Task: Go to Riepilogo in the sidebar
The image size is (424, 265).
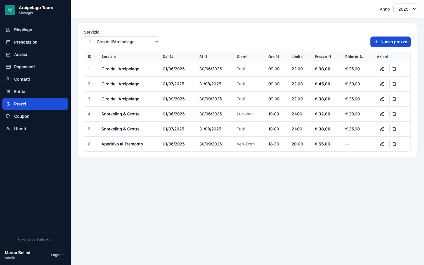Action: point(35,30)
